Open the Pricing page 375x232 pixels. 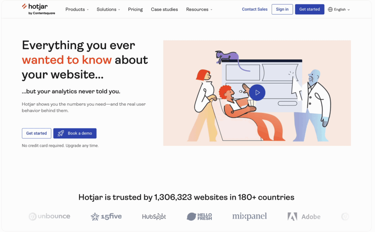pyautogui.click(x=135, y=10)
